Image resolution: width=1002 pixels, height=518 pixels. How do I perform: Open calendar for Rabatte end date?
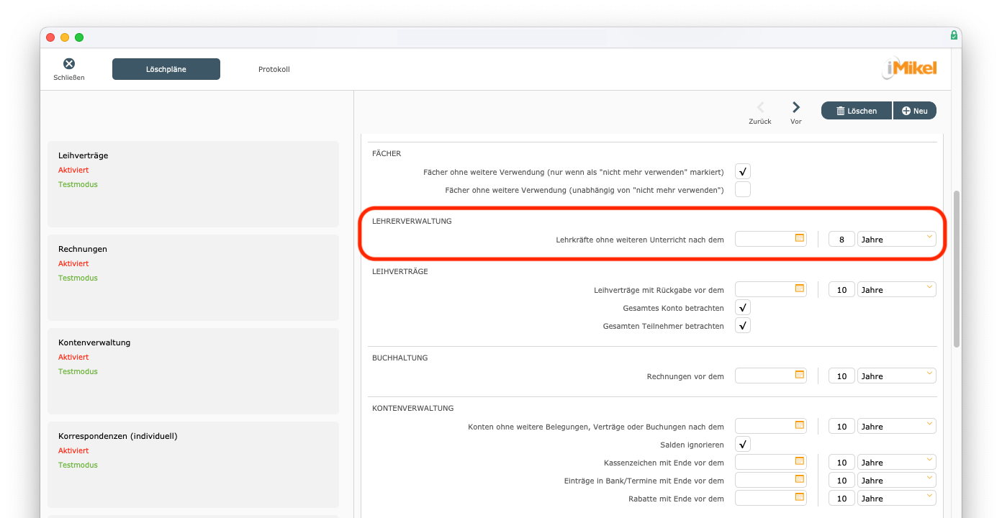click(x=799, y=497)
